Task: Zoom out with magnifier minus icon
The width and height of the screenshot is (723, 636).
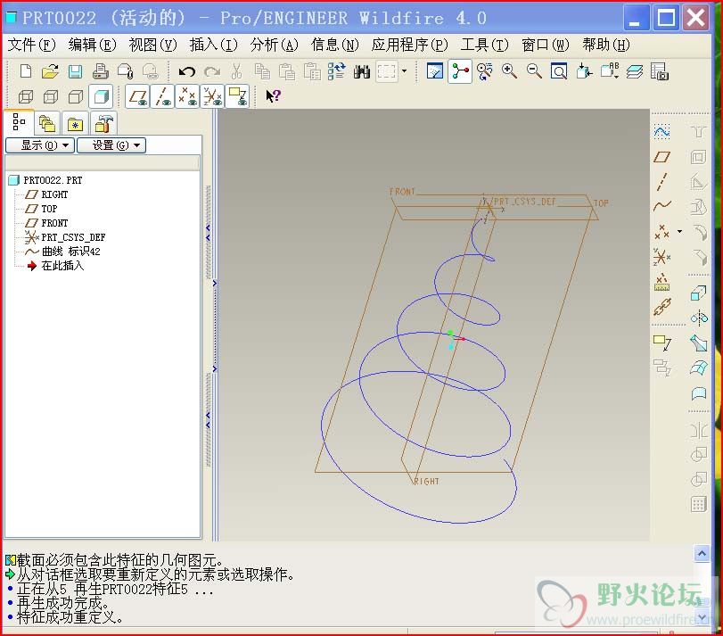Action: [x=534, y=71]
